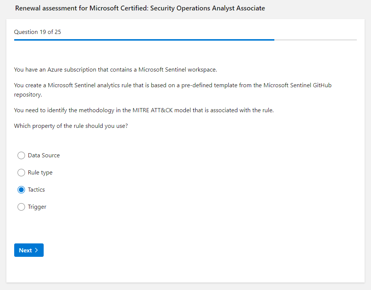Click the chevron arrow inside Next
Screen dimensions: 371x290
pos(36,250)
